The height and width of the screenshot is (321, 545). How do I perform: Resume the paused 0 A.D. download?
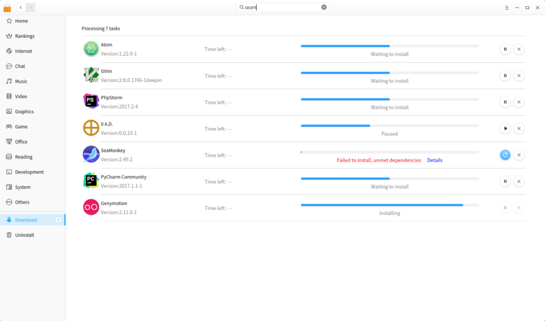pos(505,128)
